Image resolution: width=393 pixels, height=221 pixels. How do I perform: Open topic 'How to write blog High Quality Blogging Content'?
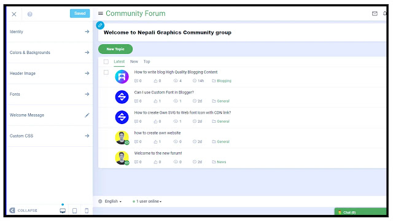pyautogui.click(x=176, y=72)
